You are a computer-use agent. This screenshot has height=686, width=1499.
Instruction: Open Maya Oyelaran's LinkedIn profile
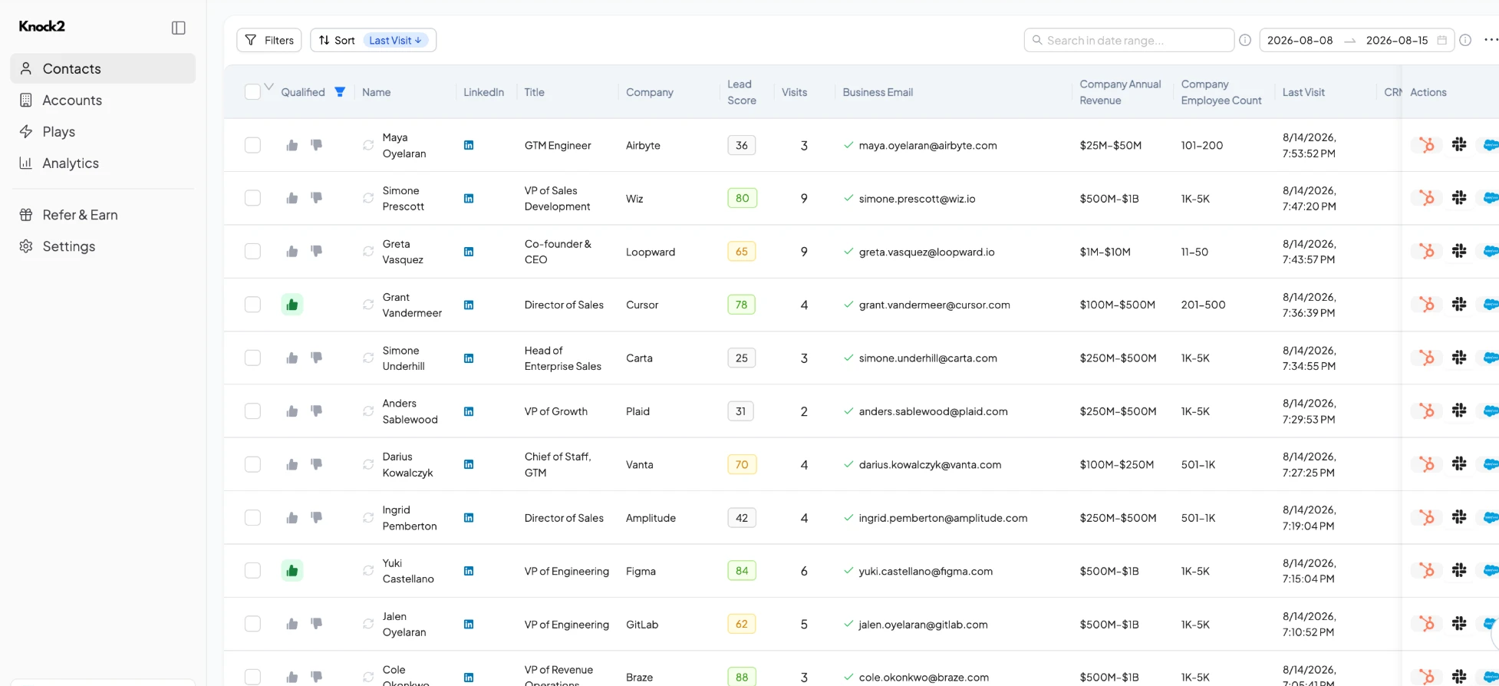pos(469,145)
